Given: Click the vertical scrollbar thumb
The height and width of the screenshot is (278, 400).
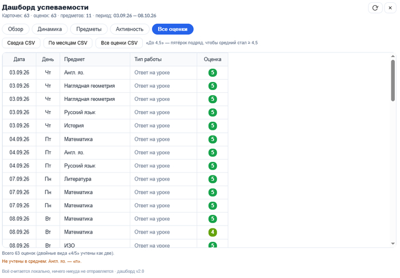Looking at the screenshot, I should 393,80.
